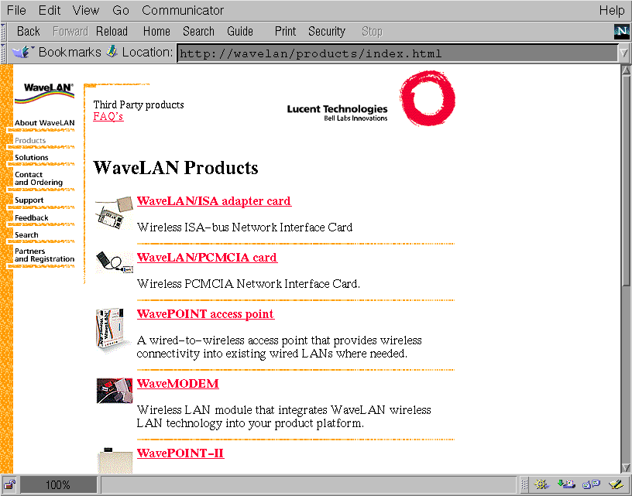Click in the Location URL field
Viewport: 632px width, 496px height.
(395, 54)
